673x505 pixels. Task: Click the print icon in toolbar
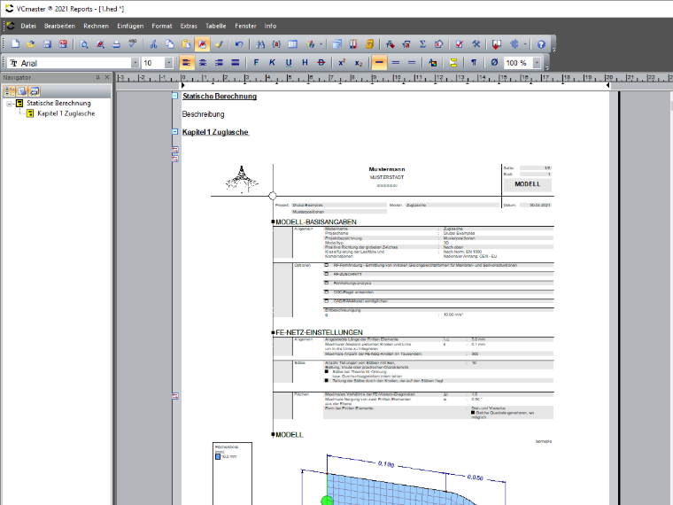point(116,43)
